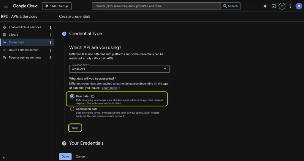Open the Gemini sparkle assistant icon
This screenshot has width=304, height=161.
click(265, 6)
